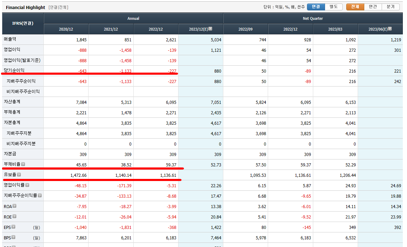Open help icon beside 2023/06(E) column header
Image resolution: width=407 pixels, height=247 pixels.
tap(390, 29)
